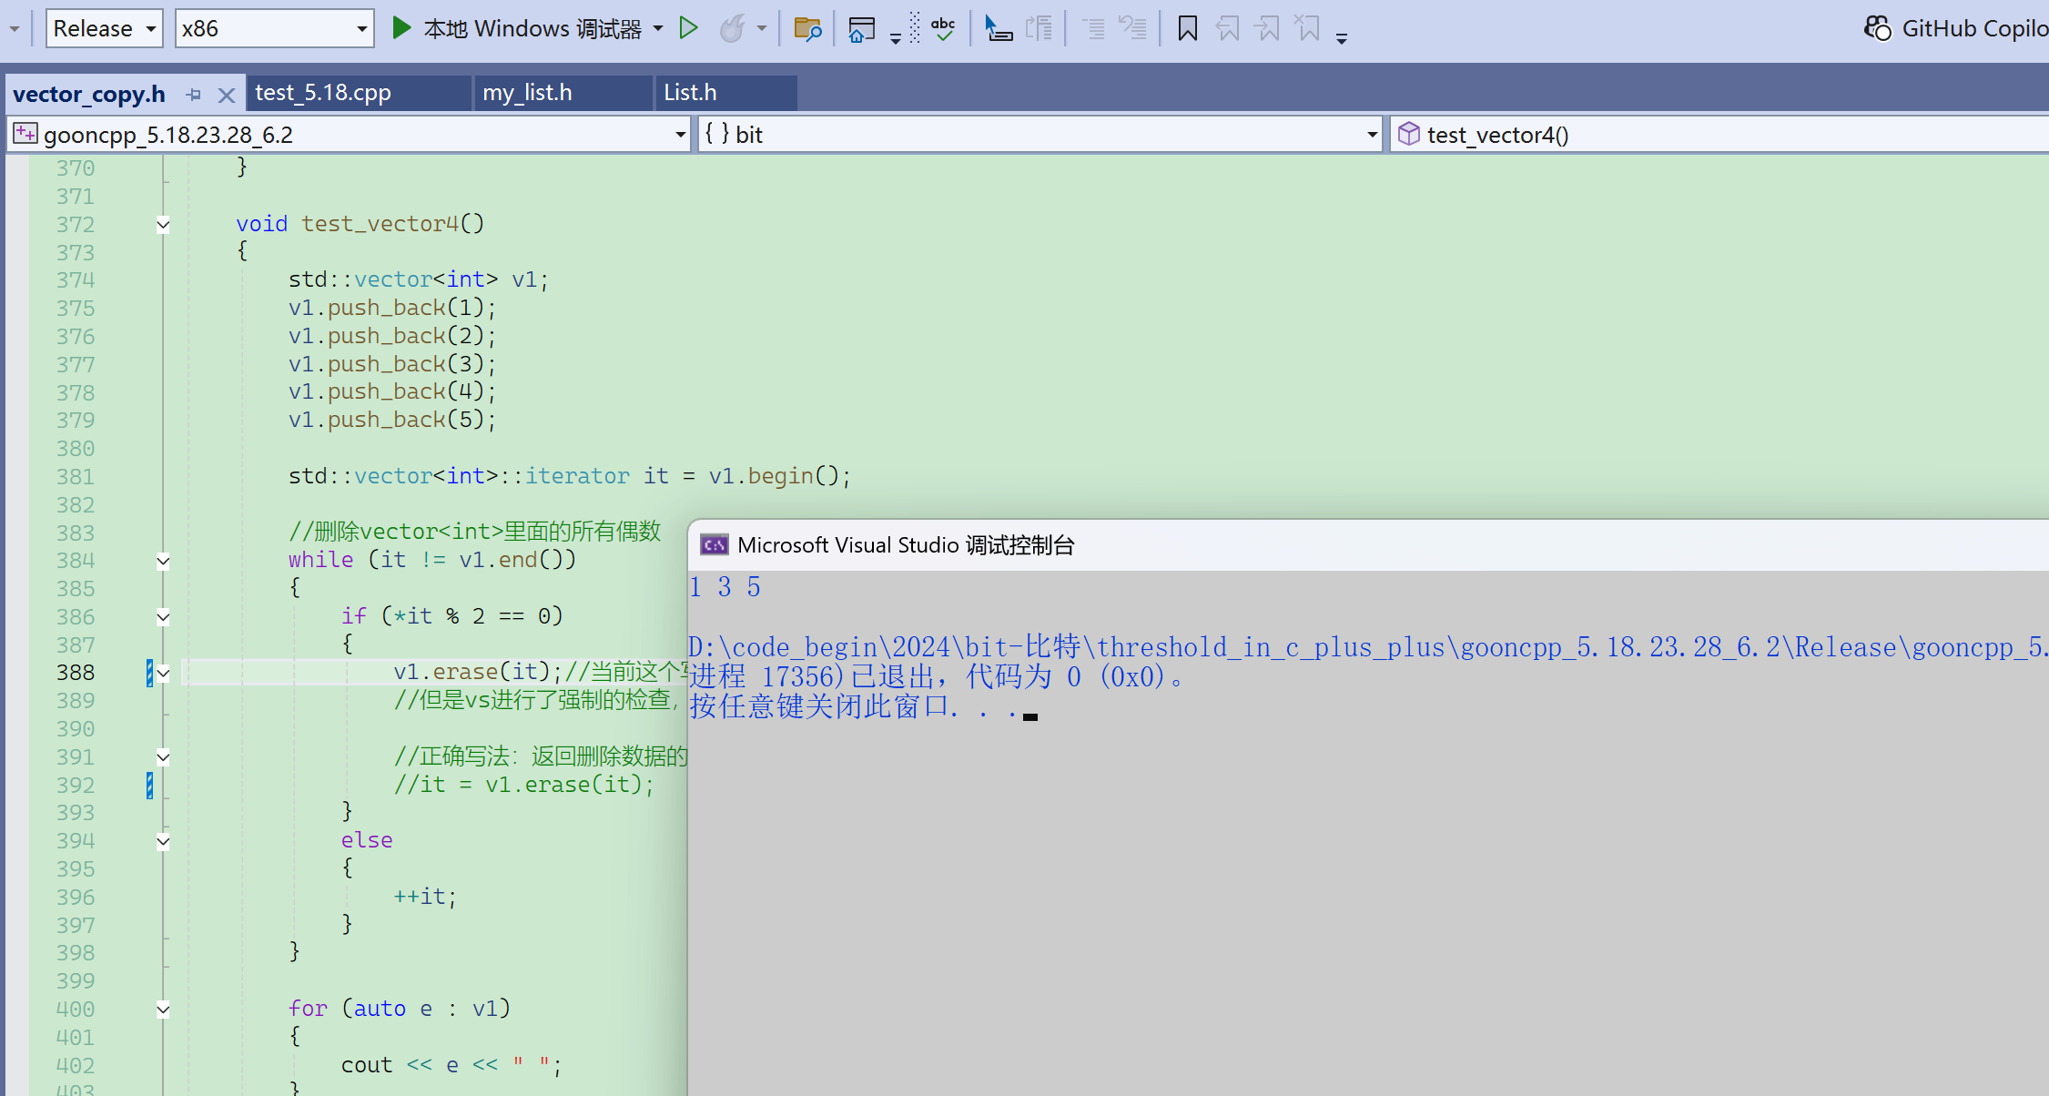The width and height of the screenshot is (2049, 1096).
Task: Click the Start Without Debugging outline play icon
Action: (689, 28)
